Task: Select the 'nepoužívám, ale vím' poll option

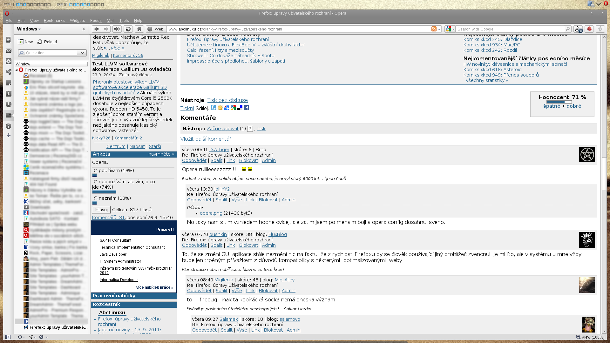Action: click(95, 182)
